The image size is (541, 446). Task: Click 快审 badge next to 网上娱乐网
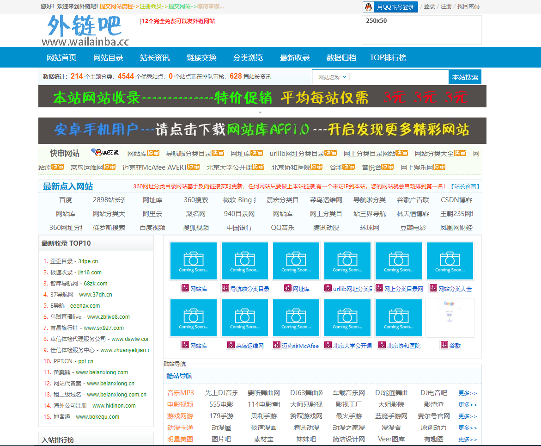439,167
